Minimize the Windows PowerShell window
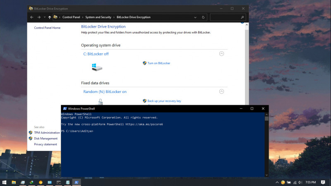This screenshot has height=186, width=331. (241, 109)
